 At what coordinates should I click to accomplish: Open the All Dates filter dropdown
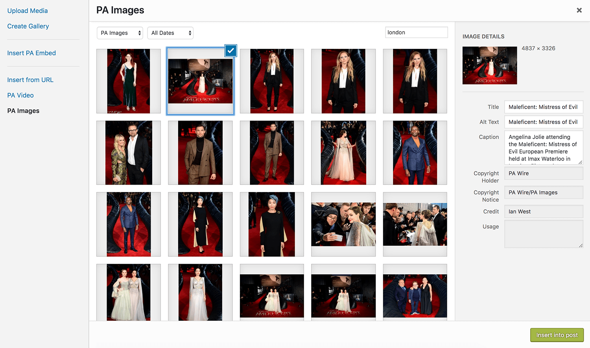tap(170, 33)
